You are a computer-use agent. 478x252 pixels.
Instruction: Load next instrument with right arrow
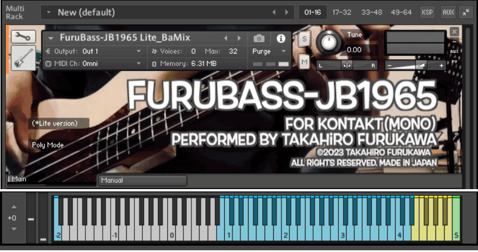(x=239, y=38)
